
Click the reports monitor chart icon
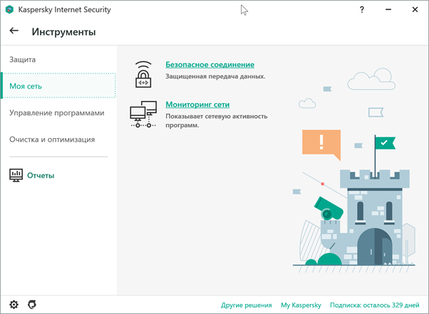point(16,175)
